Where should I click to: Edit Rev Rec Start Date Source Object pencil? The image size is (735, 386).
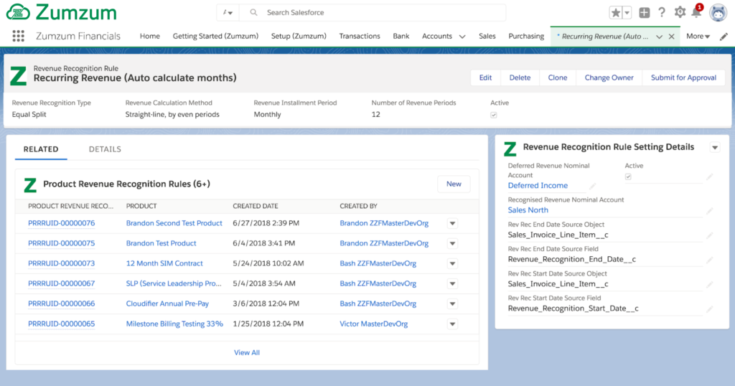(710, 284)
